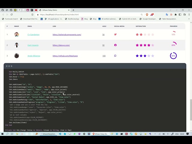Switch to the pinned YouTube tab
Viewport: 192px width, 144px height.
point(36,10)
